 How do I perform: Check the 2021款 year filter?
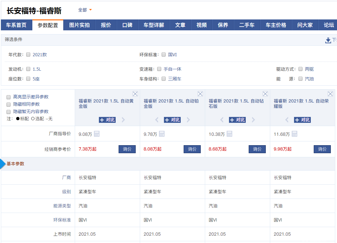(x=28, y=54)
